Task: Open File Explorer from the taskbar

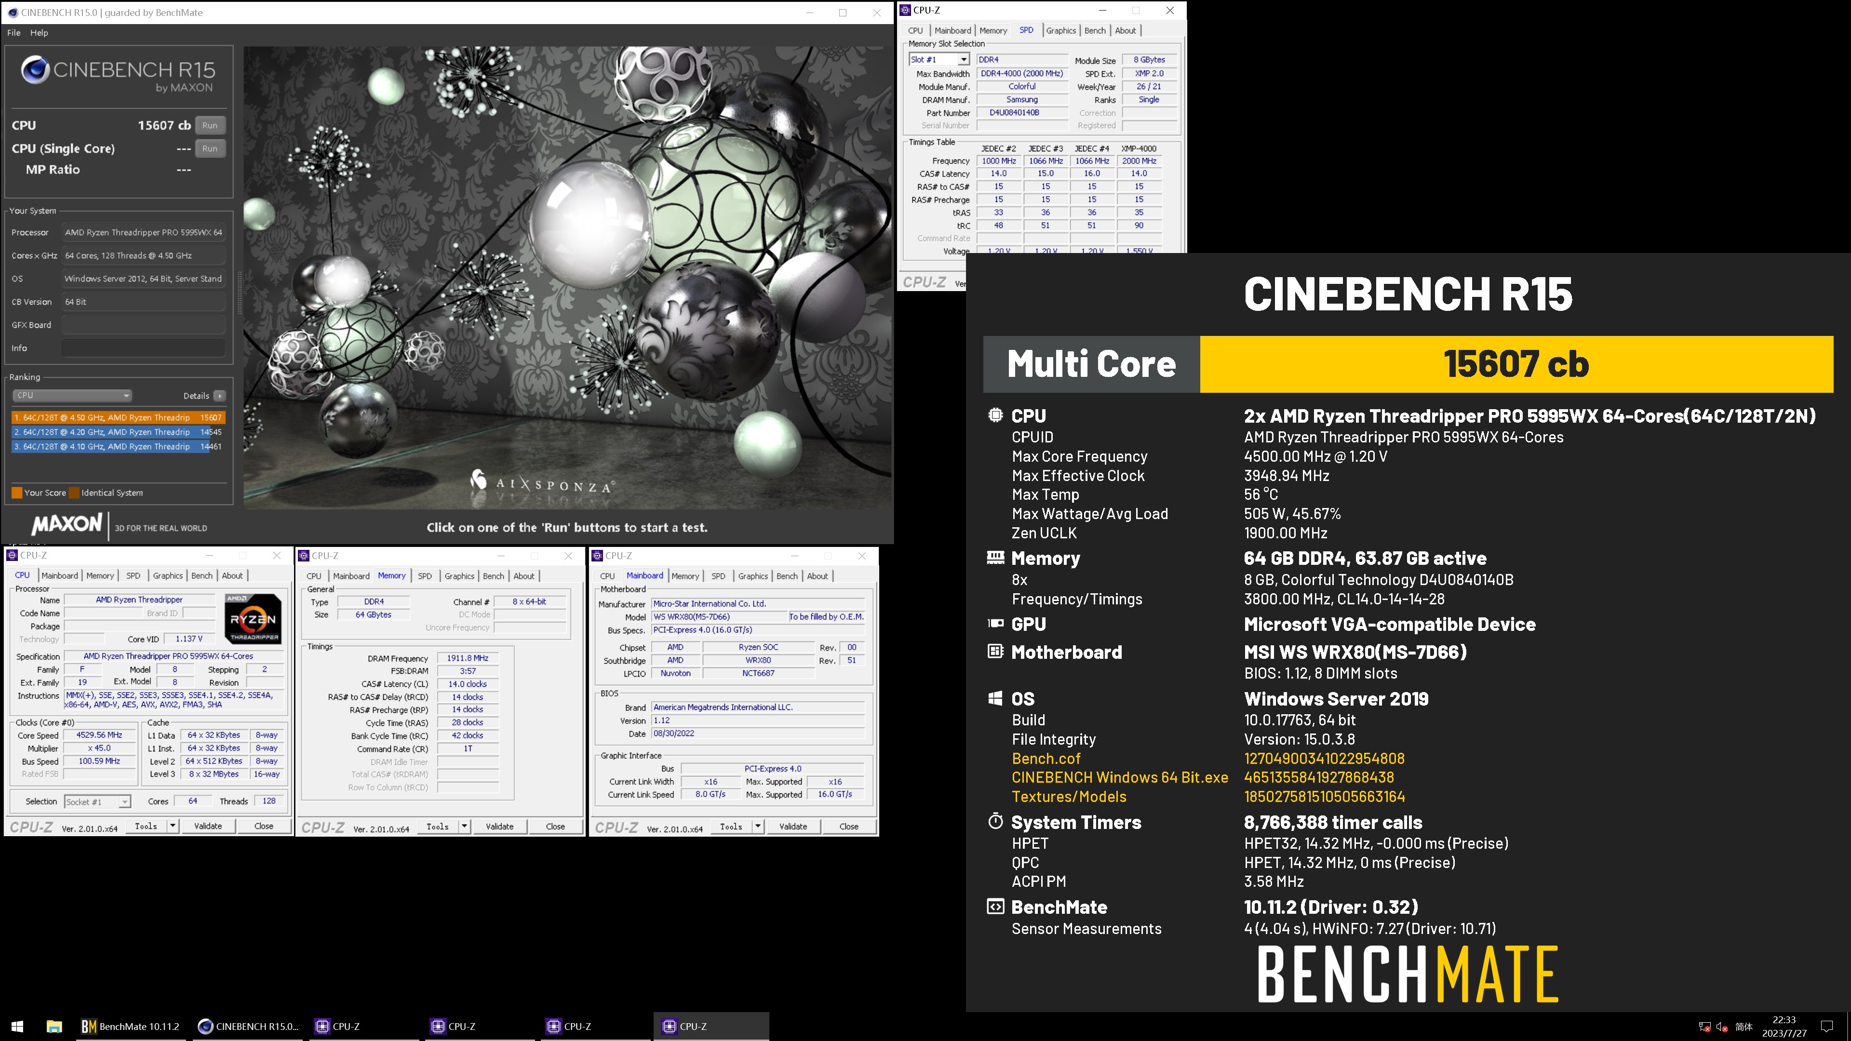Action: (54, 1026)
